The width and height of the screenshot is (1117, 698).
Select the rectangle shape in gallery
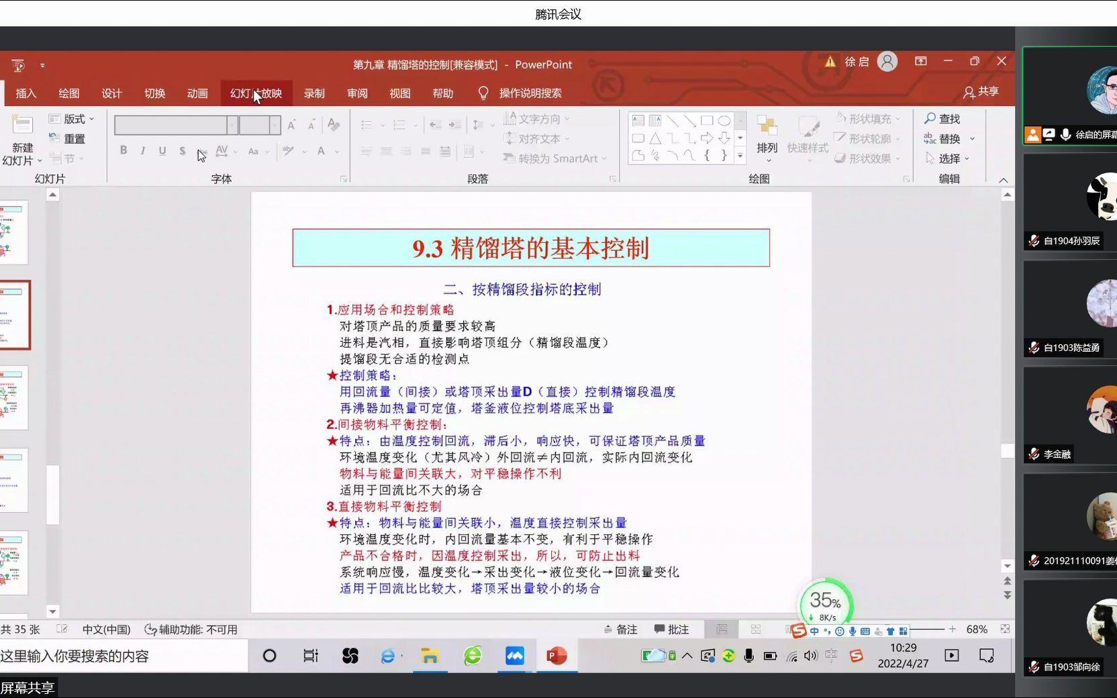click(x=707, y=121)
